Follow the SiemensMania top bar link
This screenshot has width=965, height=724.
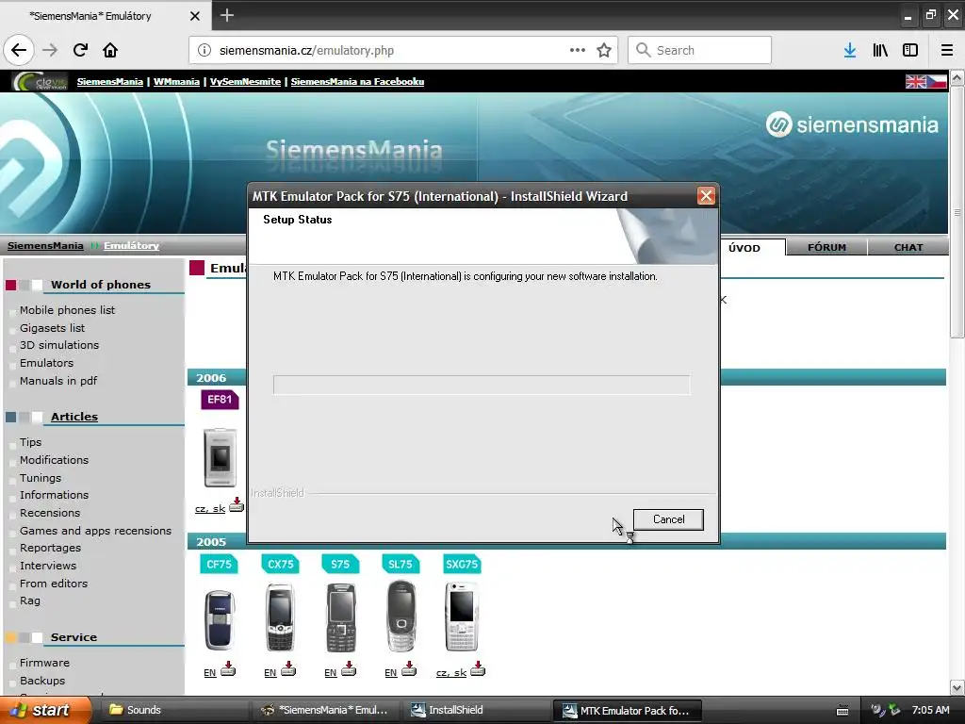[109, 81]
